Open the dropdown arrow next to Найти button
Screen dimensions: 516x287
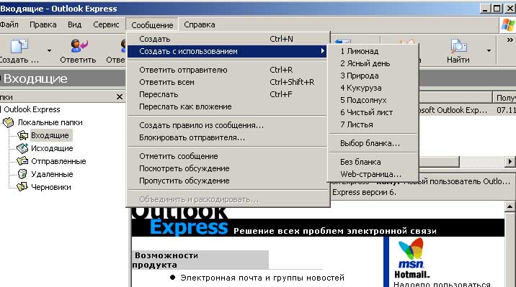[489, 50]
